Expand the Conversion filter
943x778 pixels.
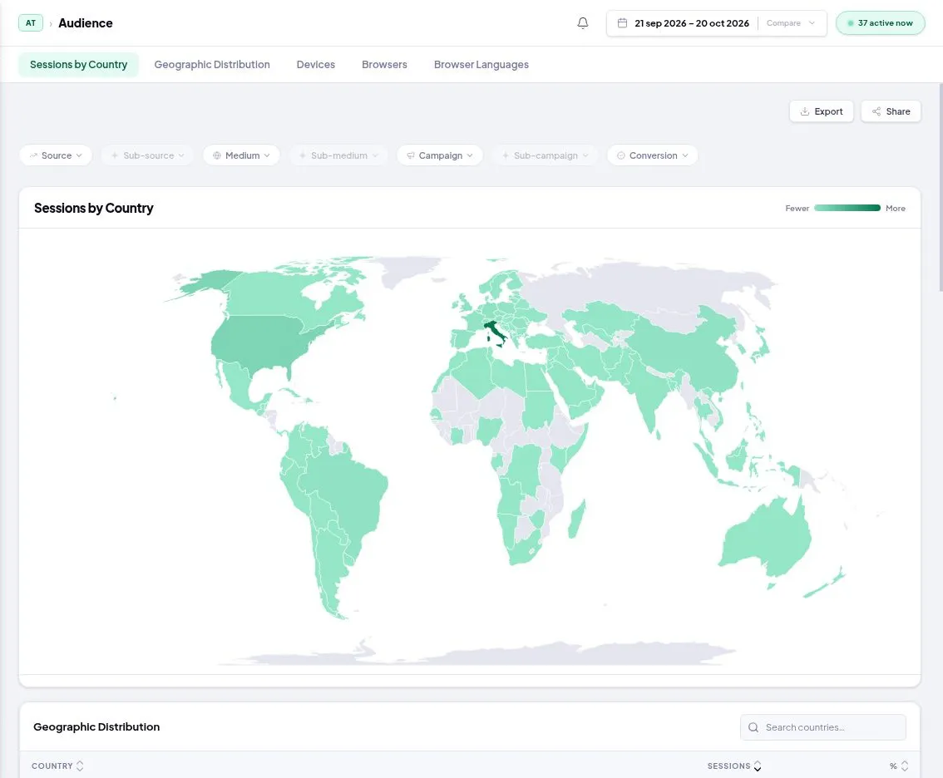[x=653, y=155]
